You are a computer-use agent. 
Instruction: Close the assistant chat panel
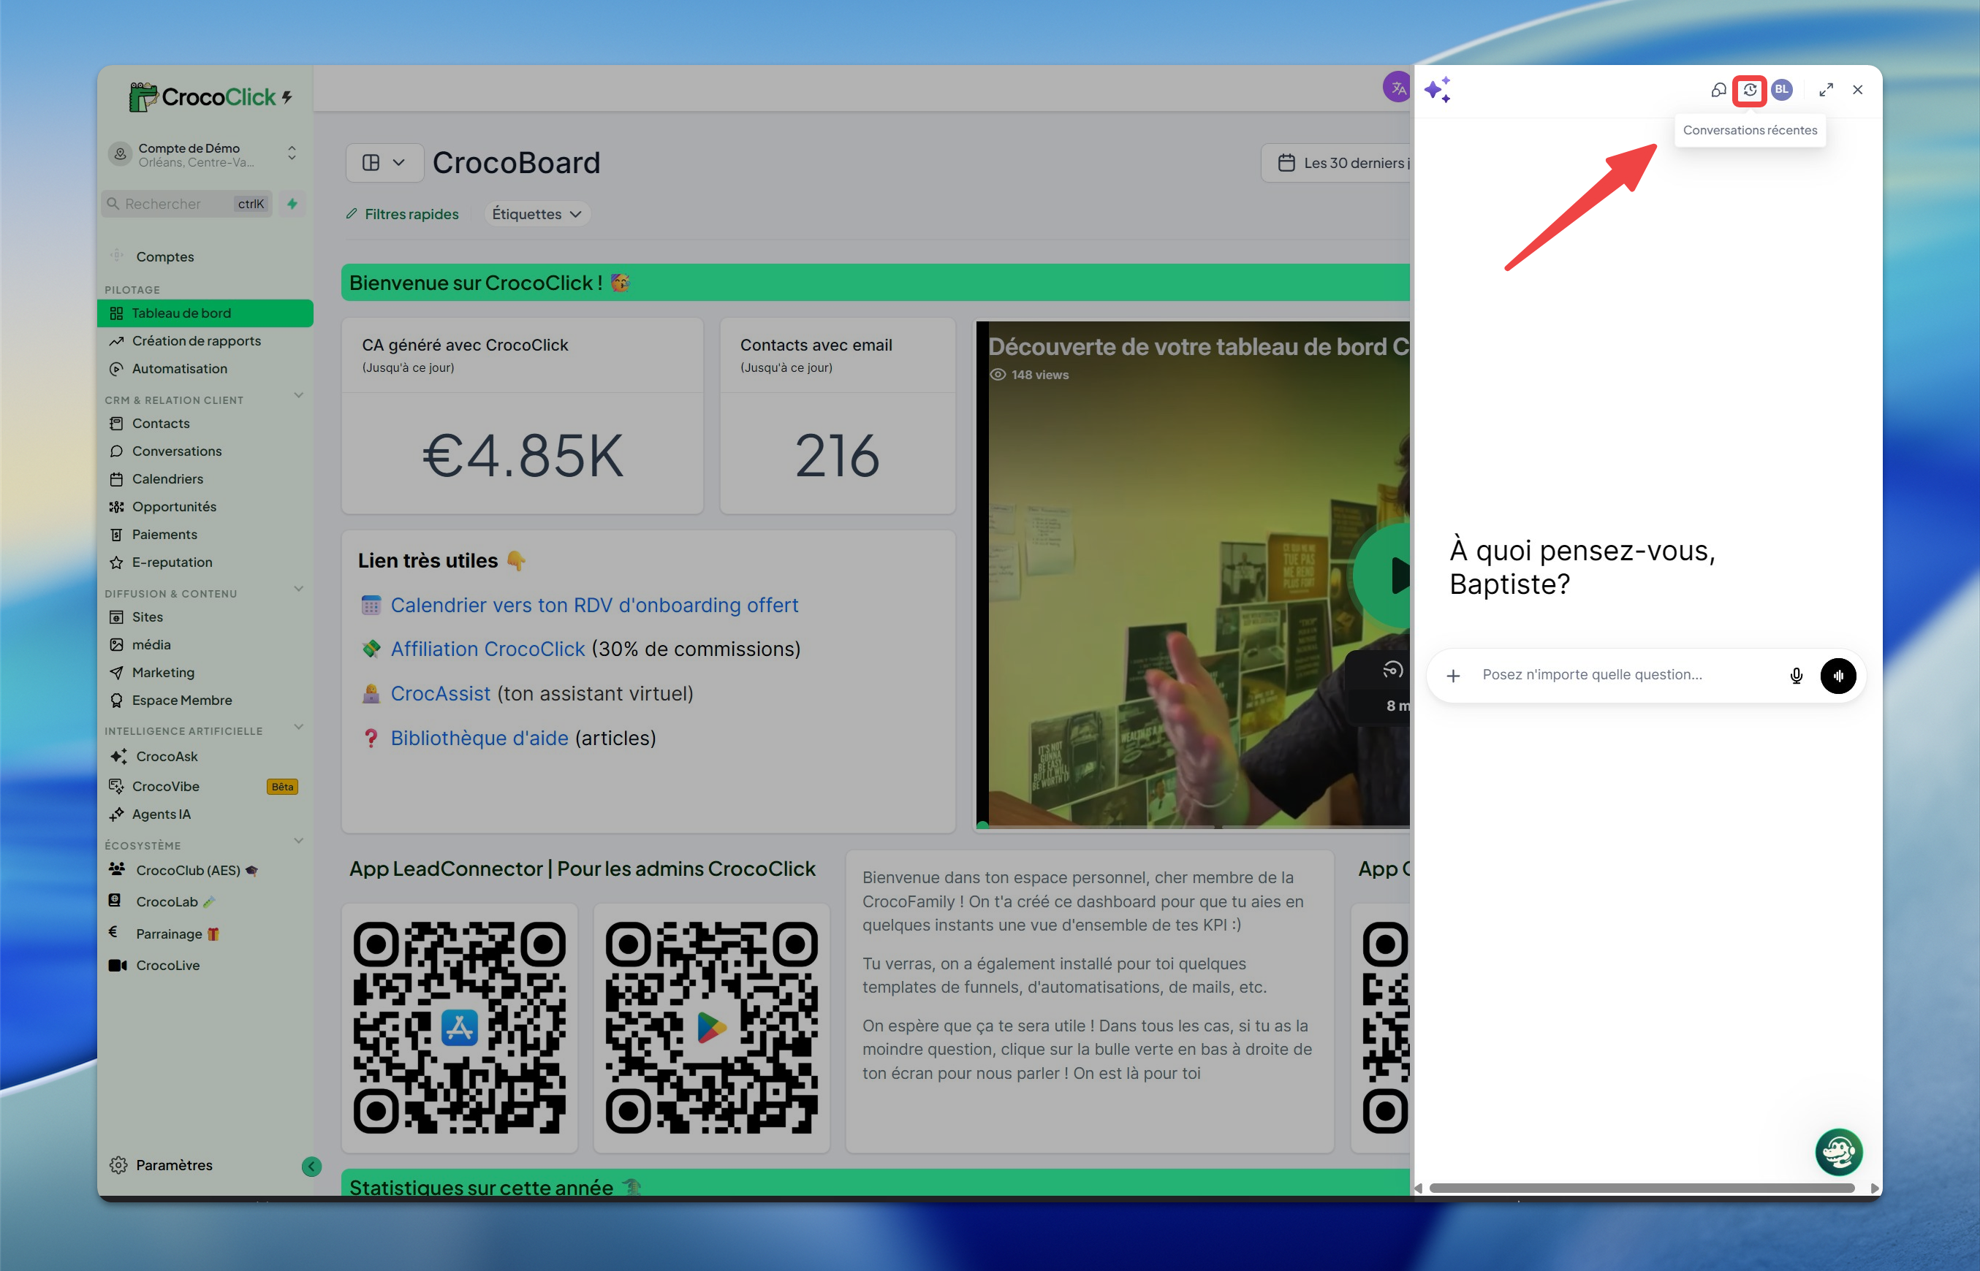[1858, 90]
